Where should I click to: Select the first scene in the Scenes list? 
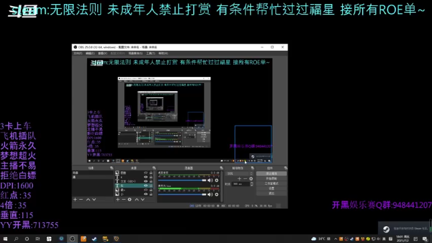point(92,173)
